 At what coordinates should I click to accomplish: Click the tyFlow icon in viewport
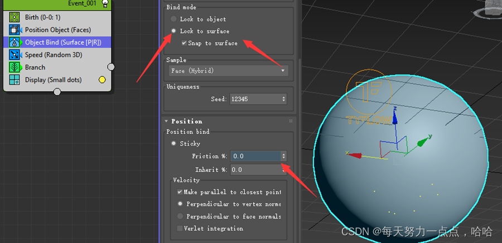pos(369,97)
